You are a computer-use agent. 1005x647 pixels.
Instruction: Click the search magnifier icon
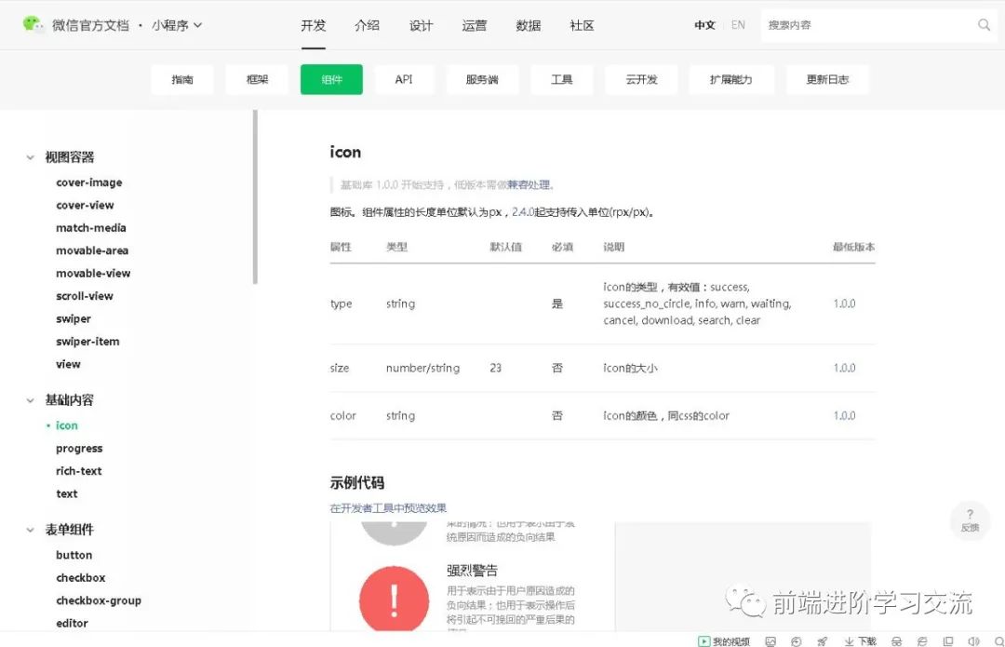pyautogui.click(x=984, y=25)
